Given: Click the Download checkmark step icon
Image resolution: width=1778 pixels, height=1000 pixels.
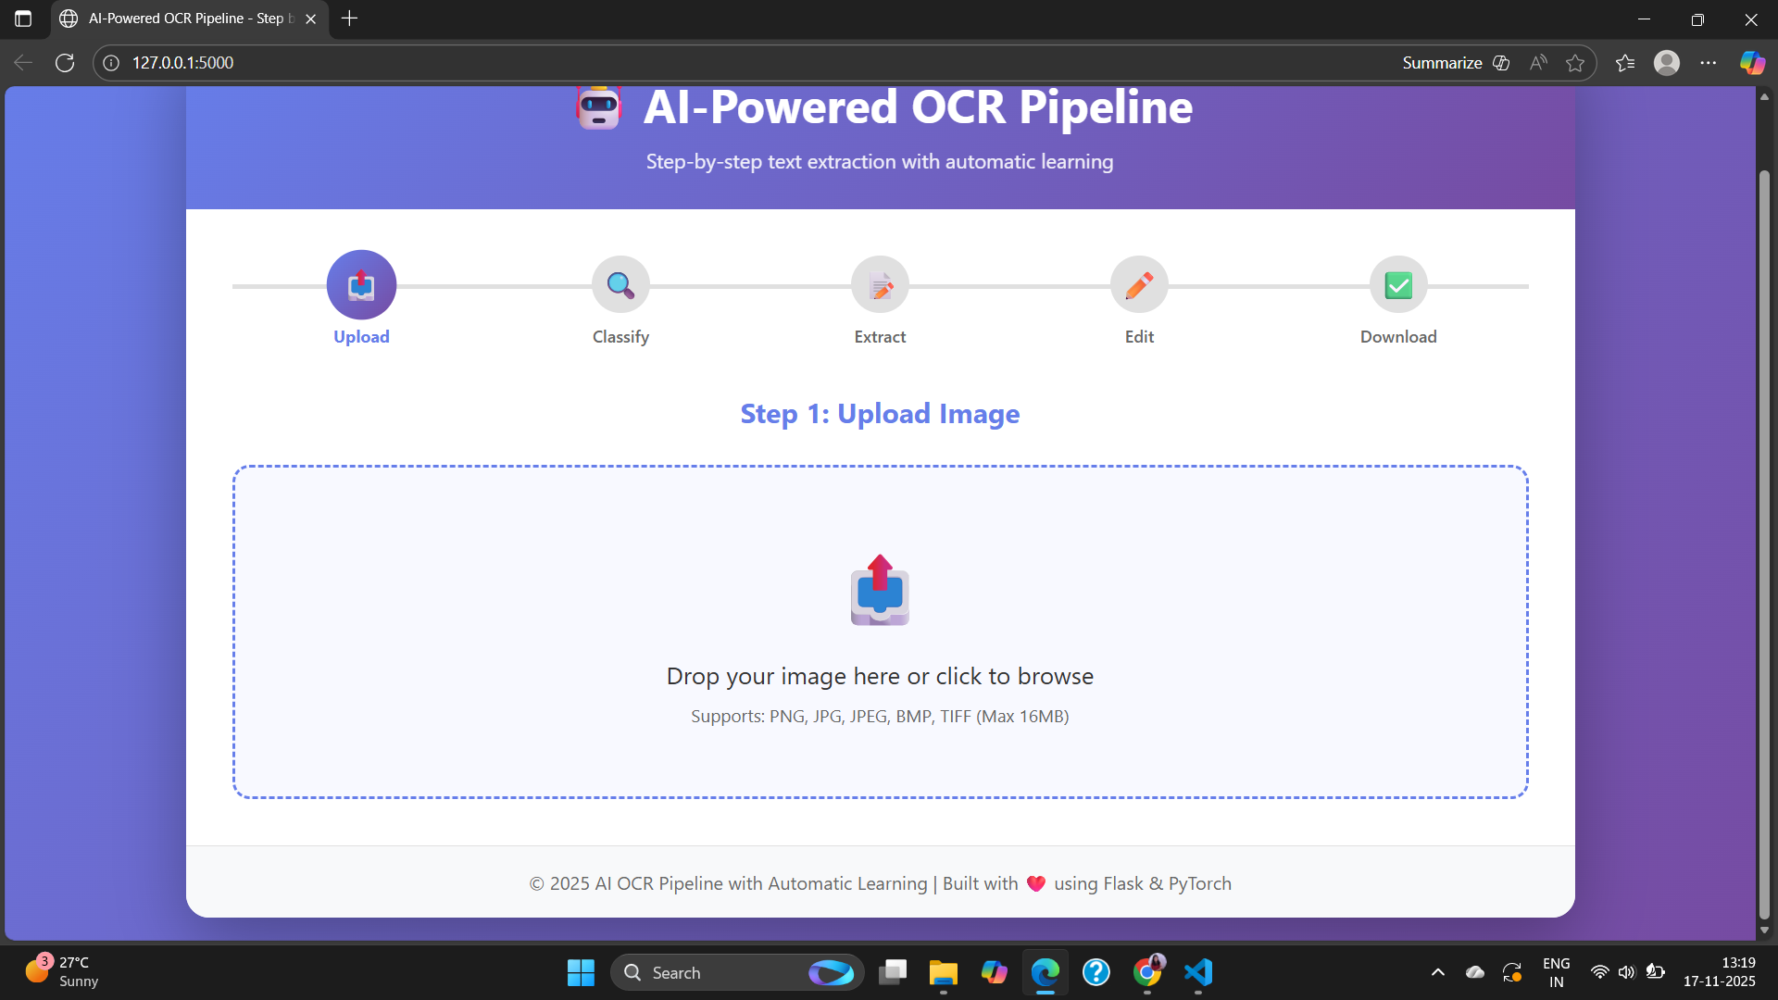Looking at the screenshot, I should pos(1398,285).
